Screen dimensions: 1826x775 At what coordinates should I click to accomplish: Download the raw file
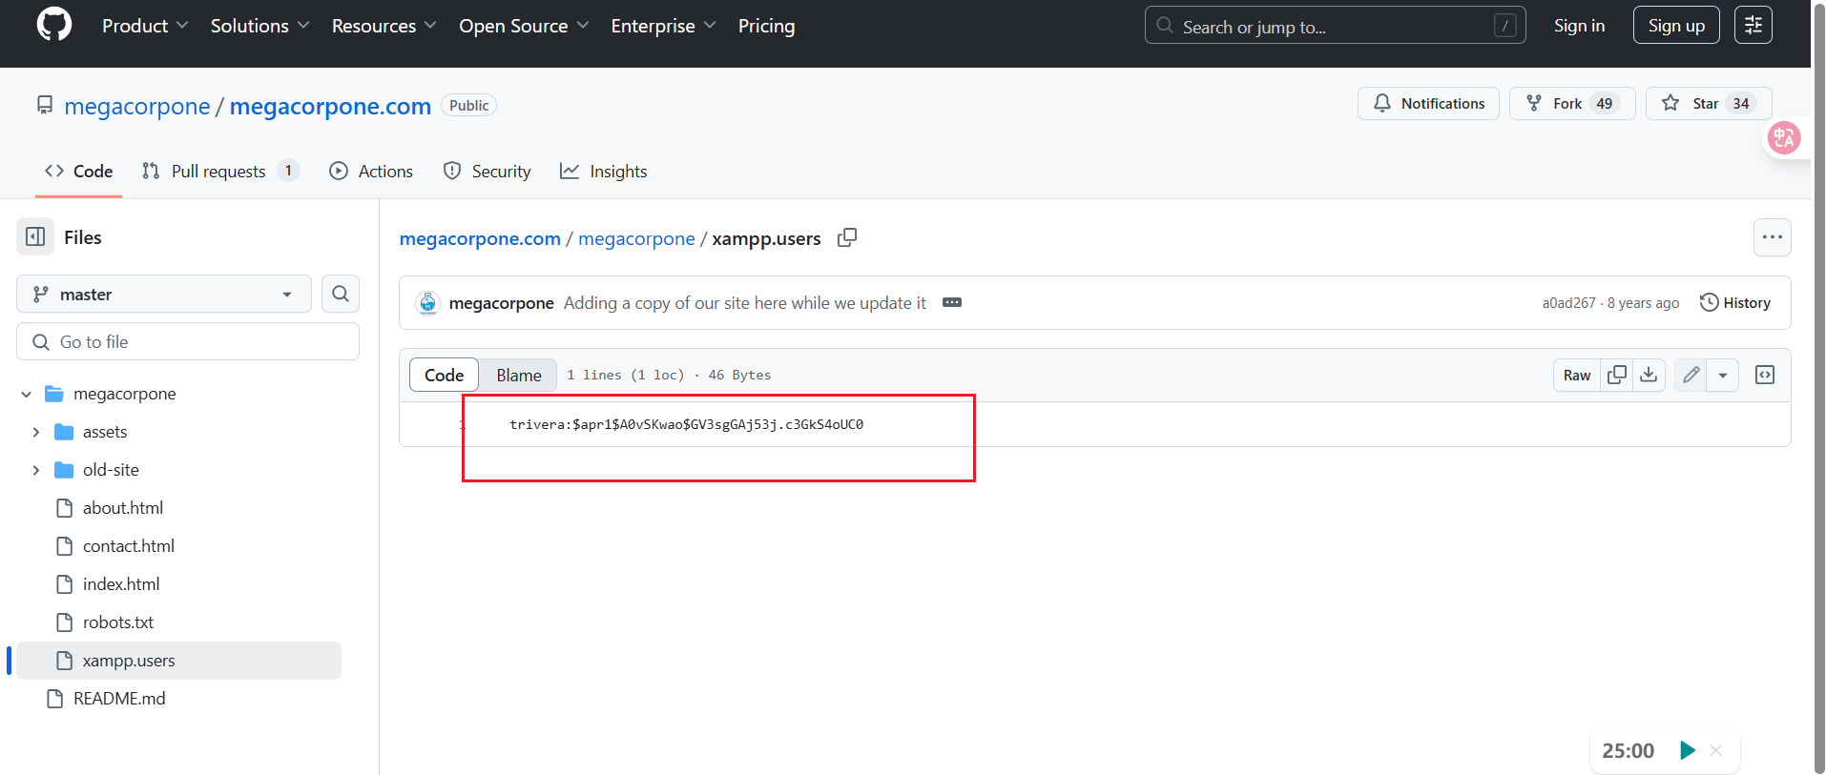[1649, 375]
